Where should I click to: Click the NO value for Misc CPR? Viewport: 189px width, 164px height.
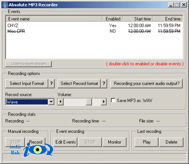[x=113, y=31]
